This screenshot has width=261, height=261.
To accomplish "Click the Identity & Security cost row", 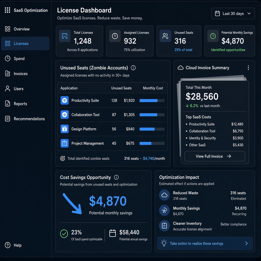I will [214, 138].
